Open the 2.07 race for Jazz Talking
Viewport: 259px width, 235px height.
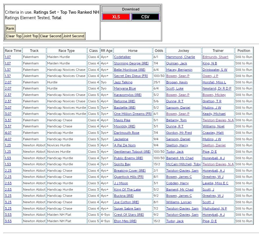8,83
